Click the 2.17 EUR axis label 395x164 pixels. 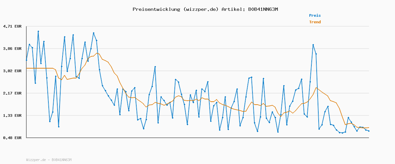12,93
